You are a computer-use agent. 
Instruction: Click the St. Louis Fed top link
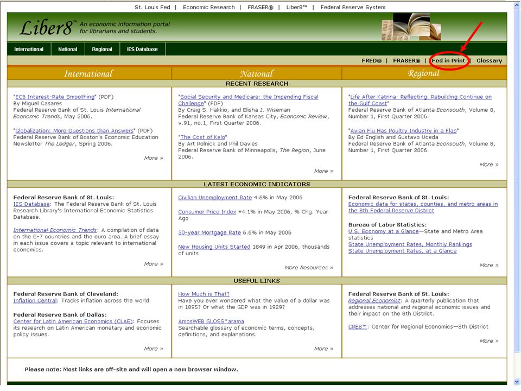pyautogui.click(x=153, y=7)
